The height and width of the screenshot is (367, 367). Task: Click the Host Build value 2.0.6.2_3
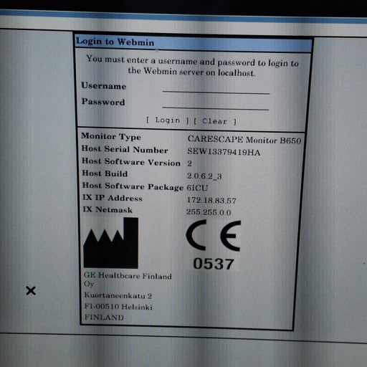204,176
